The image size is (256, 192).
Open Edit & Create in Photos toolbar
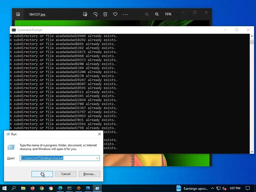(x=85, y=14)
